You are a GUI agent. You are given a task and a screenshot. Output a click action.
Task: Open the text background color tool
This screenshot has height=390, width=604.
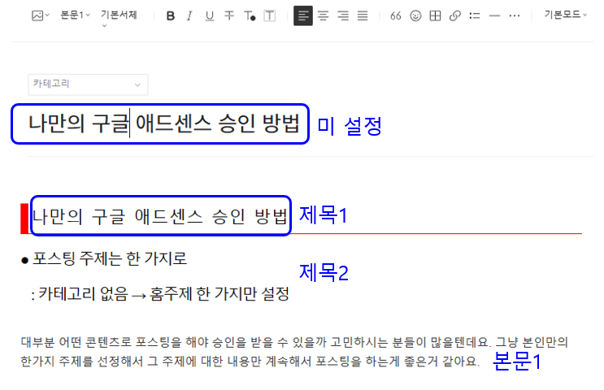pos(269,15)
